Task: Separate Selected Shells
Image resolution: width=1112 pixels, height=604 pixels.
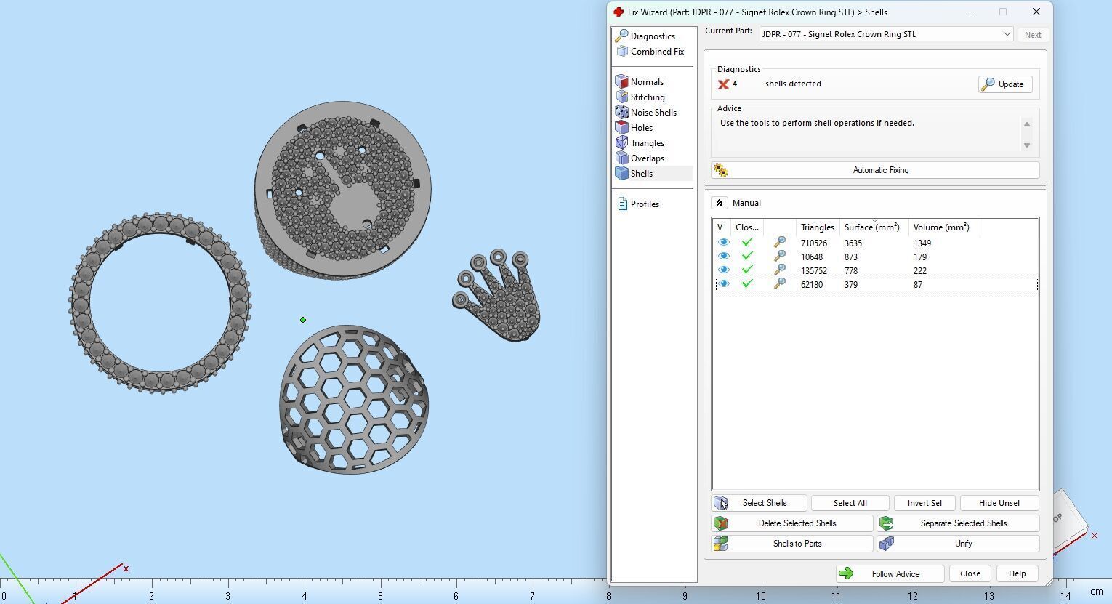Action: pyautogui.click(x=958, y=523)
